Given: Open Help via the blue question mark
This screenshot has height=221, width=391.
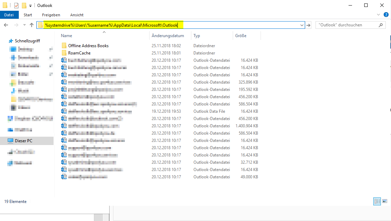Looking at the screenshot, I should pyautogui.click(x=386, y=15).
